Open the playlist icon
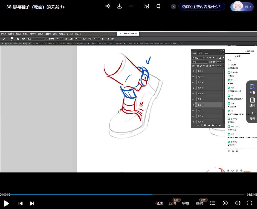 (x=213, y=203)
